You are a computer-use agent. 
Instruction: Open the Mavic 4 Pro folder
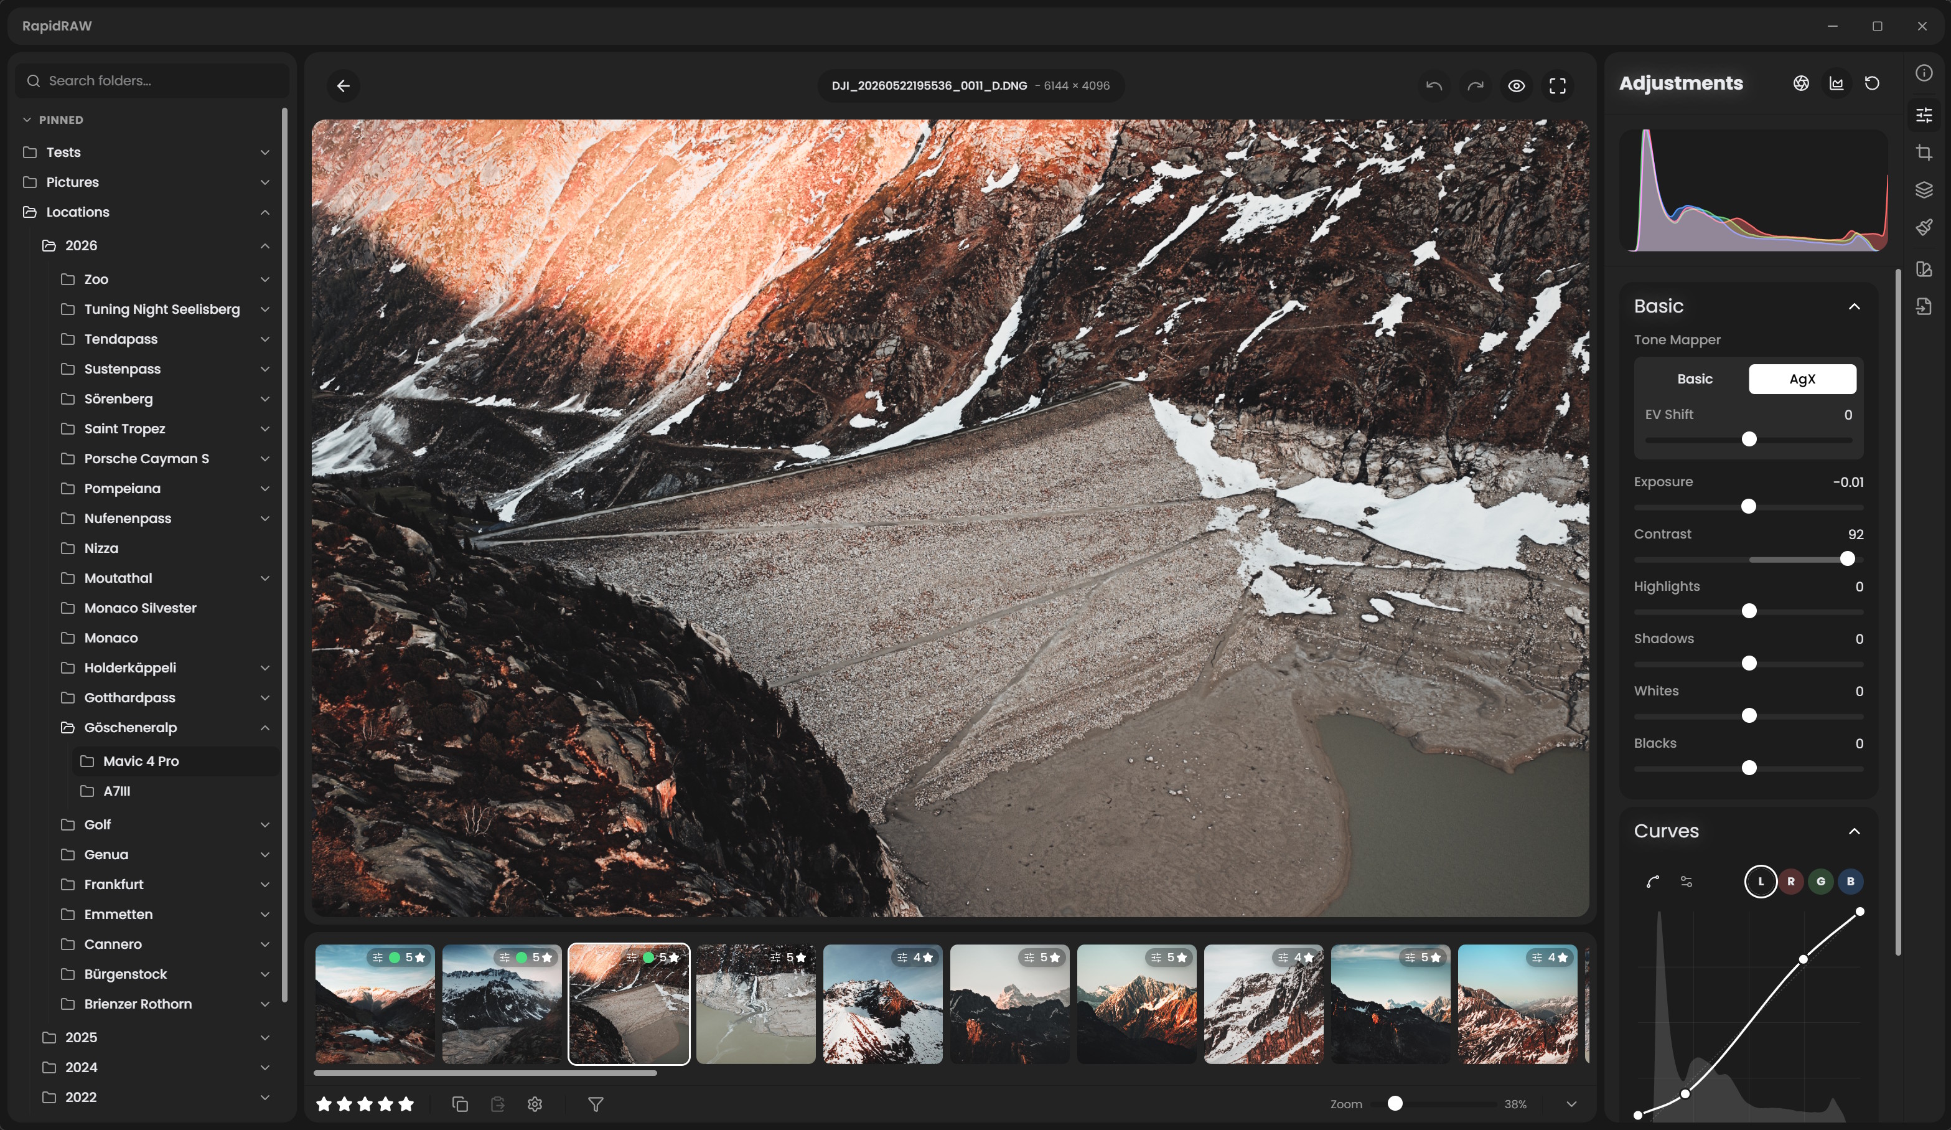(x=175, y=761)
